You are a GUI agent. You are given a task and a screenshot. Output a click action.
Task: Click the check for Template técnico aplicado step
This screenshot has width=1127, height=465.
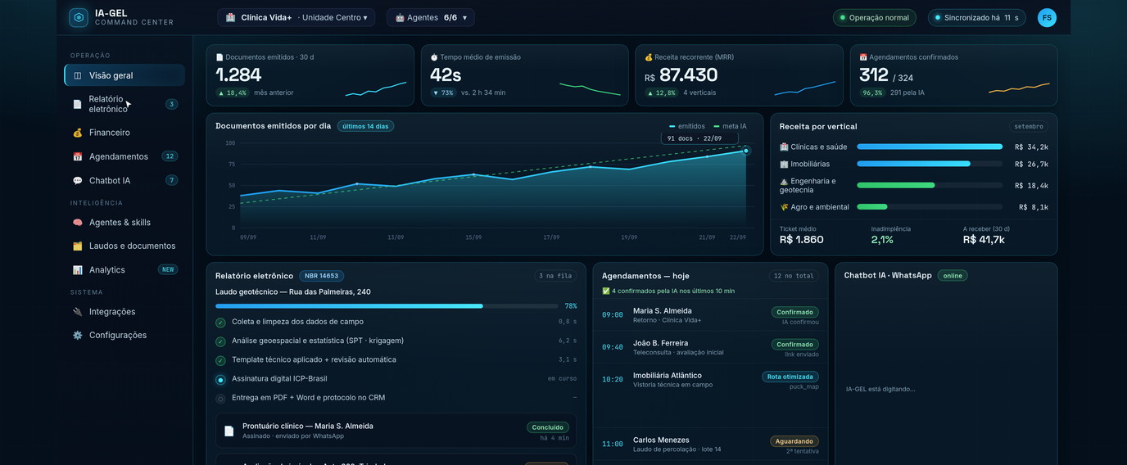220,360
